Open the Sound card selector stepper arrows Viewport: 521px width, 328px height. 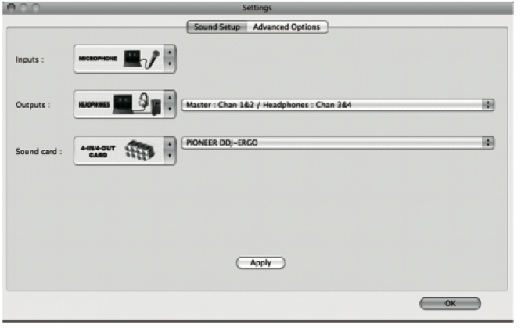pos(170,150)
